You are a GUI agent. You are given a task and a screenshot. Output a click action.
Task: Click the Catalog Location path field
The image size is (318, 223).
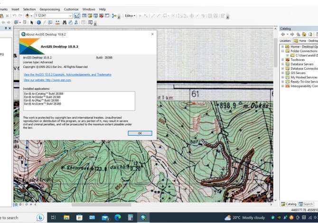(306, 41)
